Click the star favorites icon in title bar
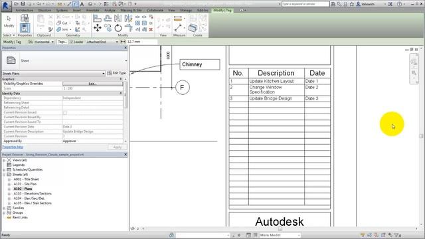 coord(352,4)
